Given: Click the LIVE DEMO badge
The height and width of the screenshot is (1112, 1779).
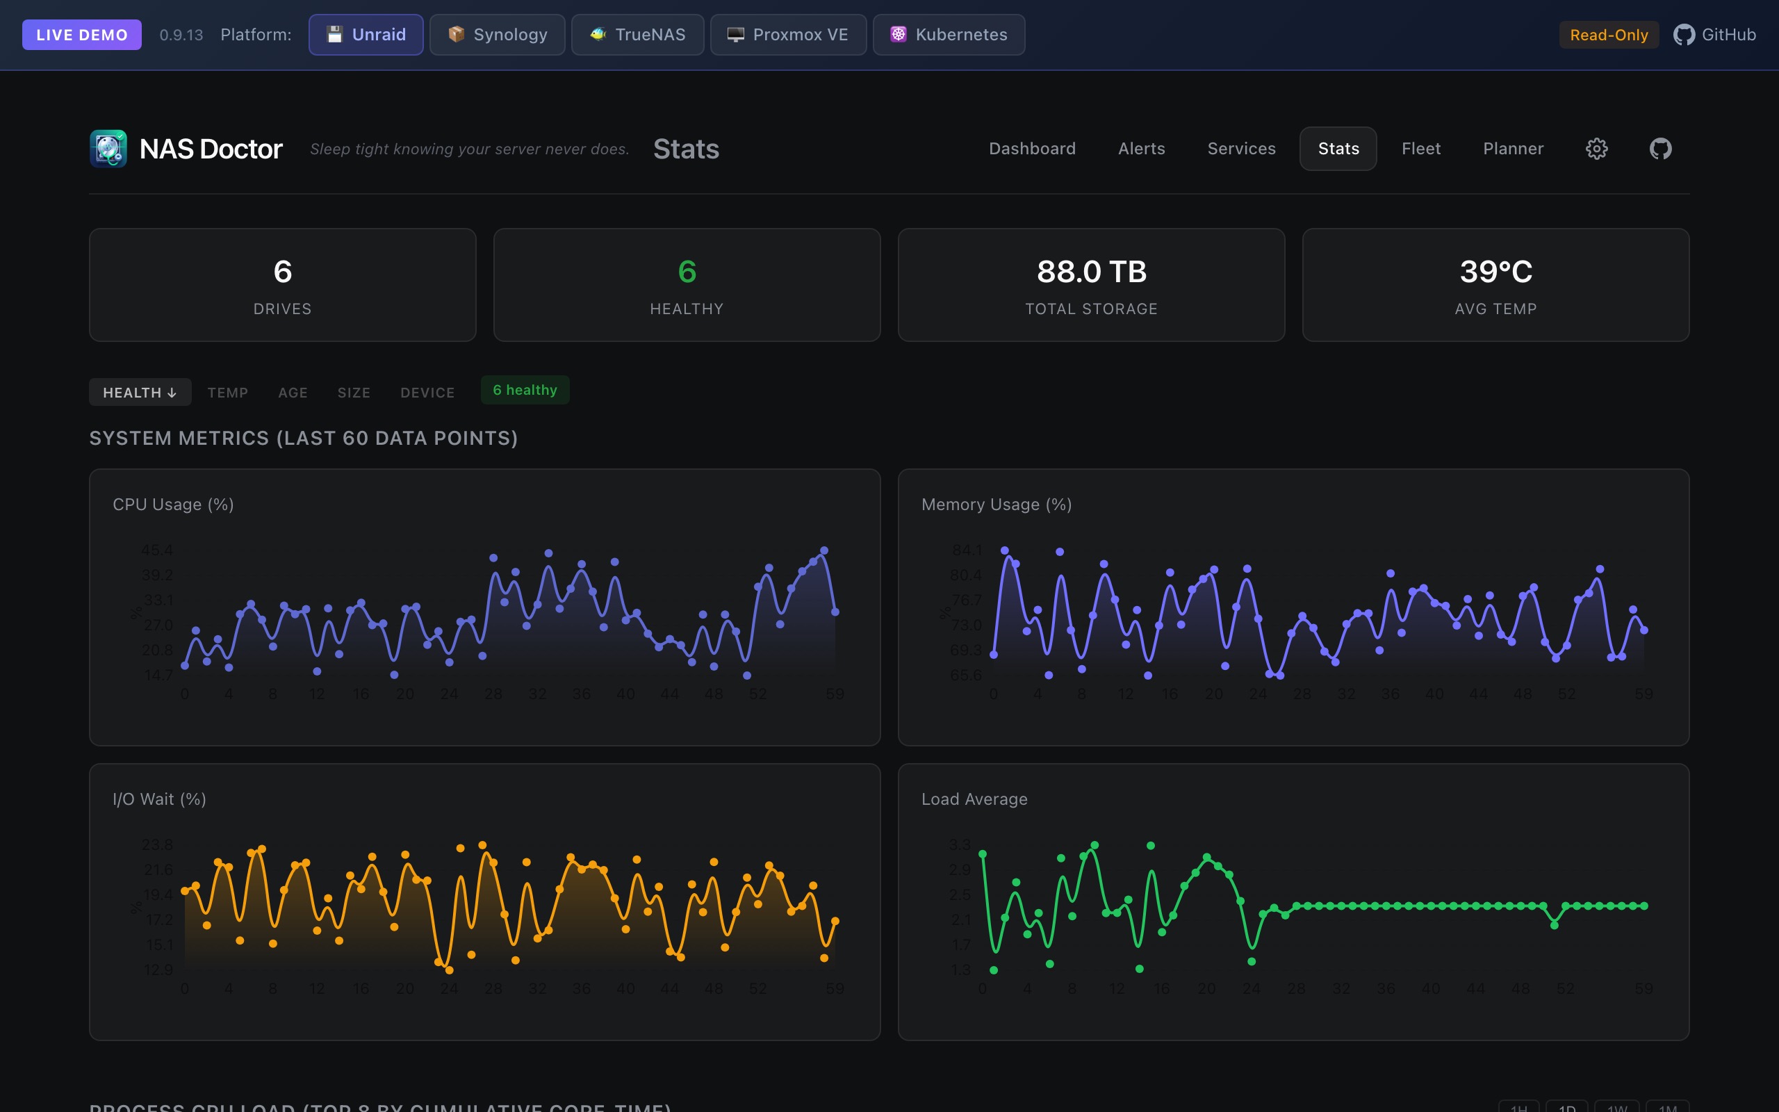Looking at the screenshot, I should (81, 35).
